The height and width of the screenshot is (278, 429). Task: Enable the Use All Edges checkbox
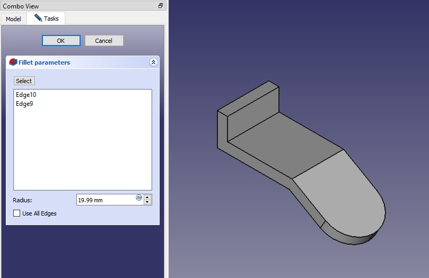click(17, 213)
